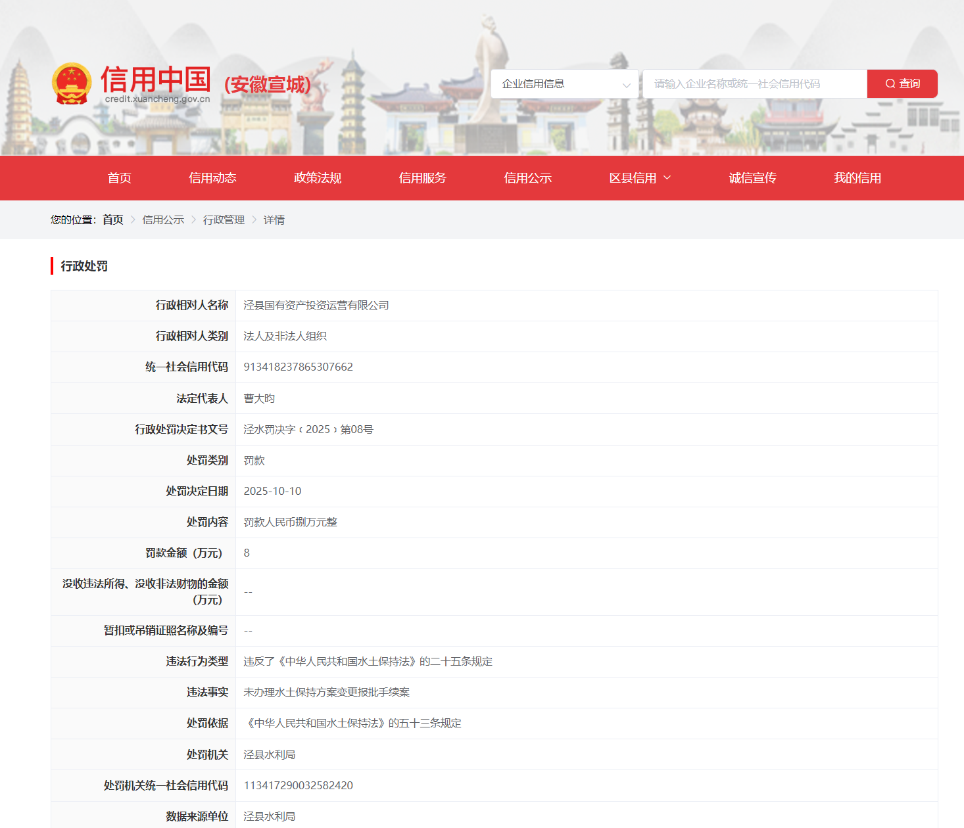Click the 查询 search button
Screen dimensions: 964x828
[902, 83]
